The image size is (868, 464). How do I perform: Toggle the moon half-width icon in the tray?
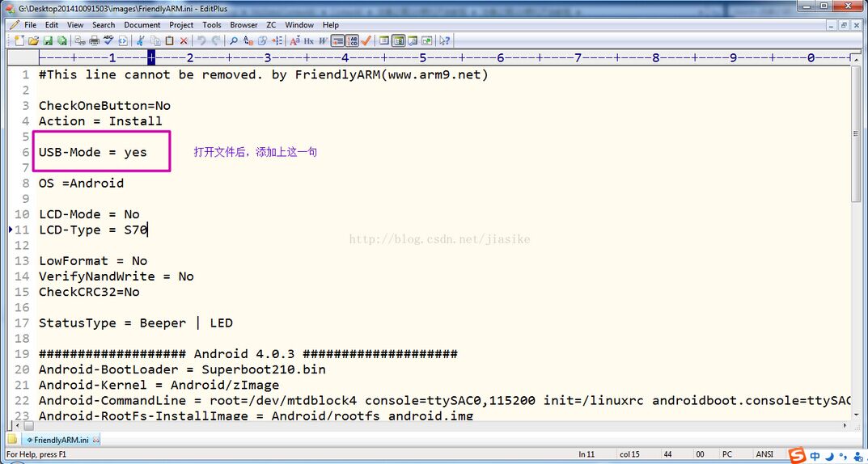829,456
